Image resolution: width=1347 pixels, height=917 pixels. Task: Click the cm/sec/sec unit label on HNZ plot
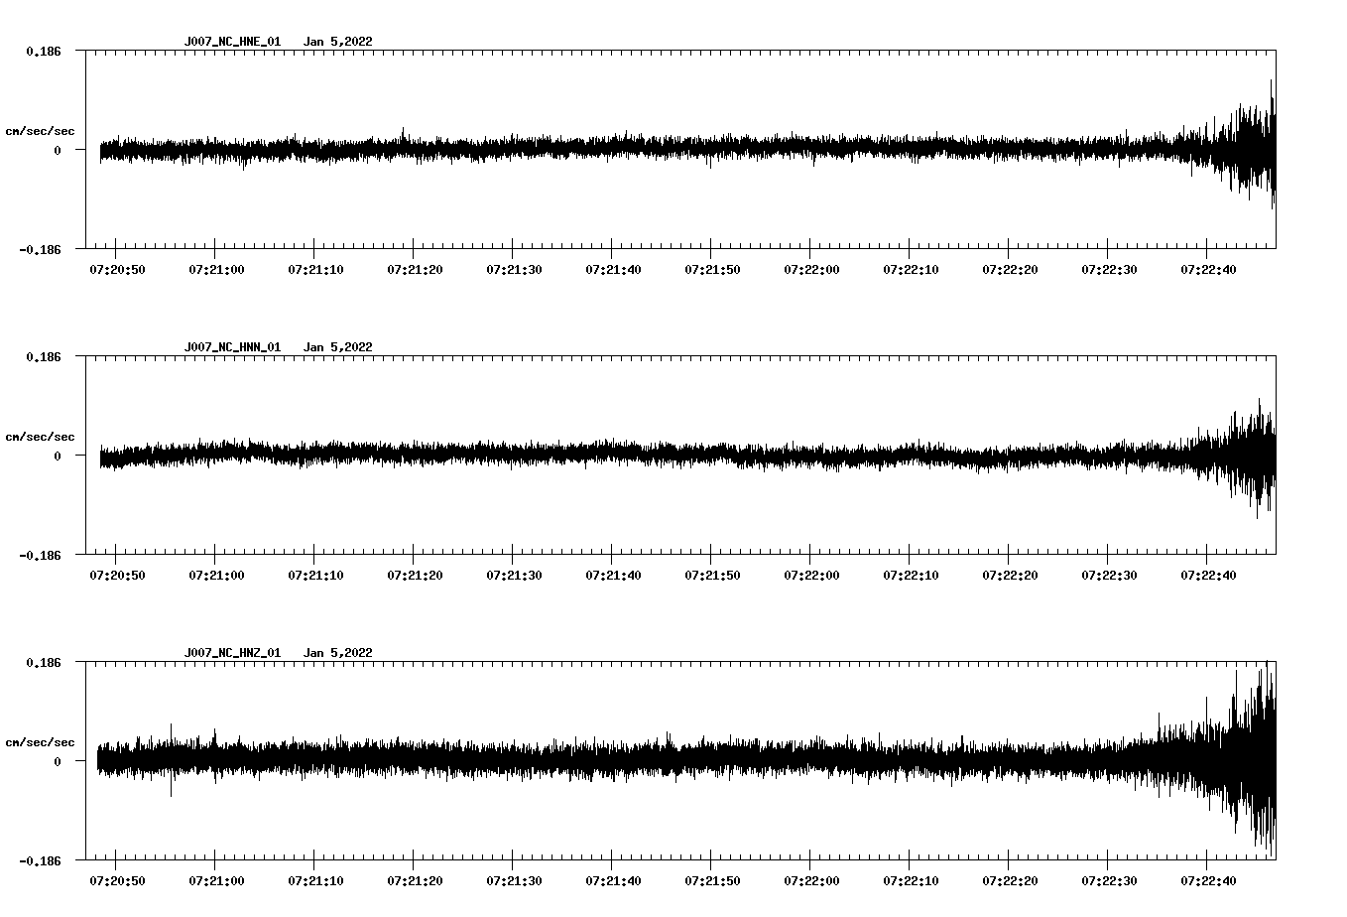[x=41, y=742]
